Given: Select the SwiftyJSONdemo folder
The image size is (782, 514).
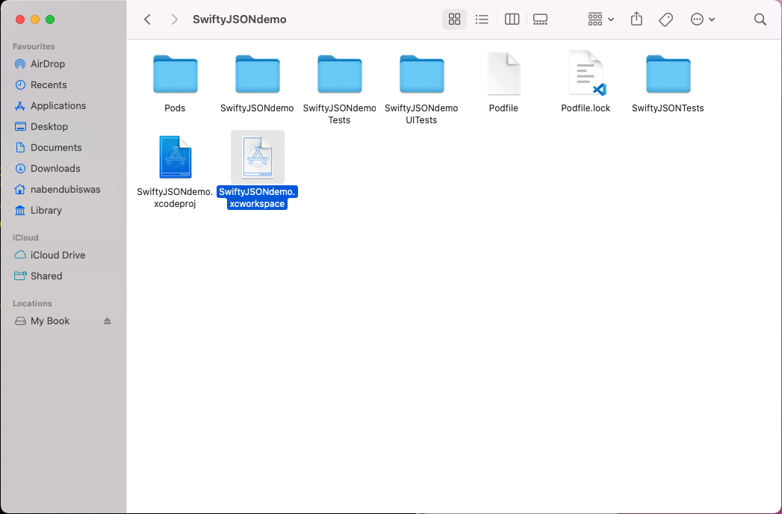Looking at the screenshot, I should pos(258,74).
